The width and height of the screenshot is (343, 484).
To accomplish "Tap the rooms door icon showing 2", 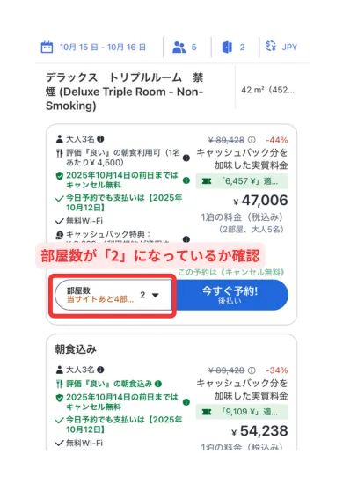I will coord(227,48).
